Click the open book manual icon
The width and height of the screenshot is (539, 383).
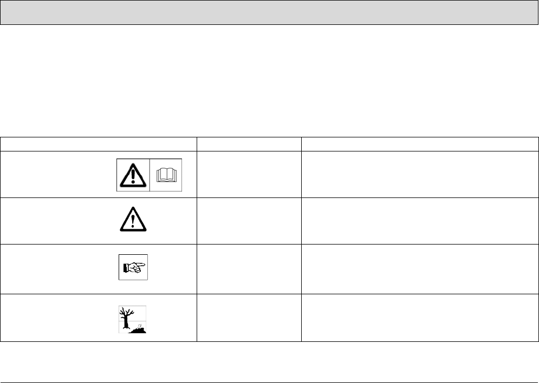pos(165,175)
